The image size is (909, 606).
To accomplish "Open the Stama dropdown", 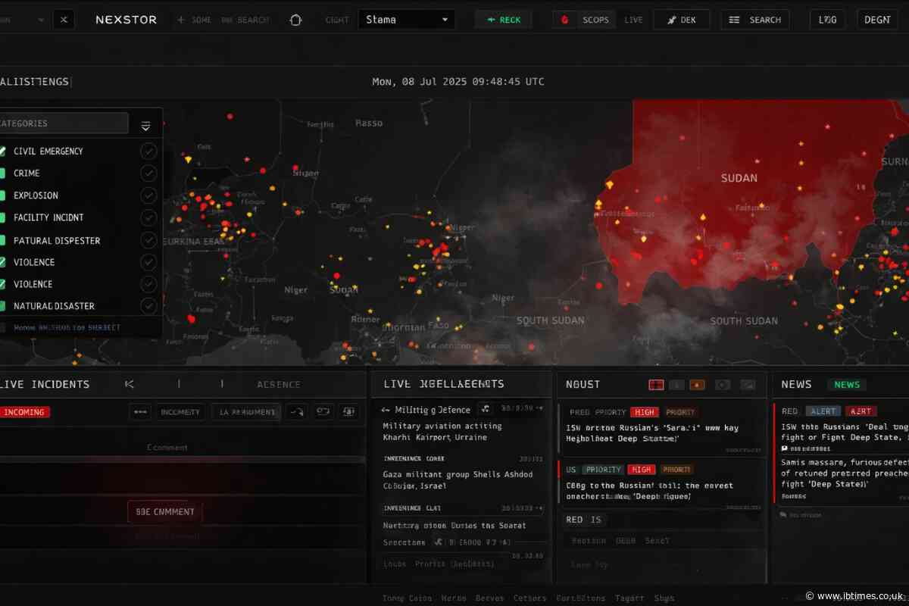I will pos(407,20).
